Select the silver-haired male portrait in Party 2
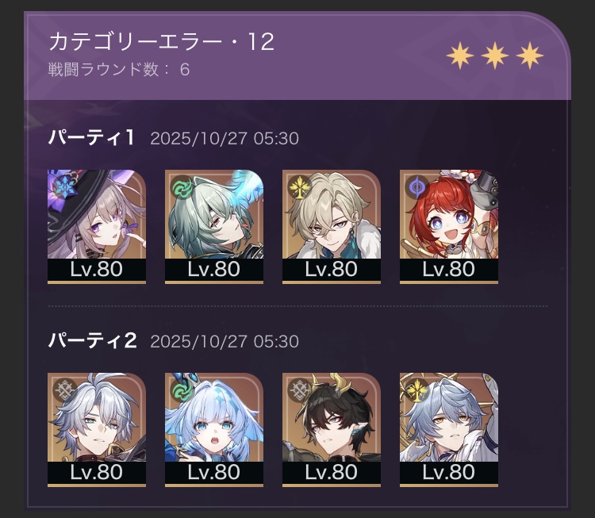This screenshot has width=595, height=518. point(97,430)
